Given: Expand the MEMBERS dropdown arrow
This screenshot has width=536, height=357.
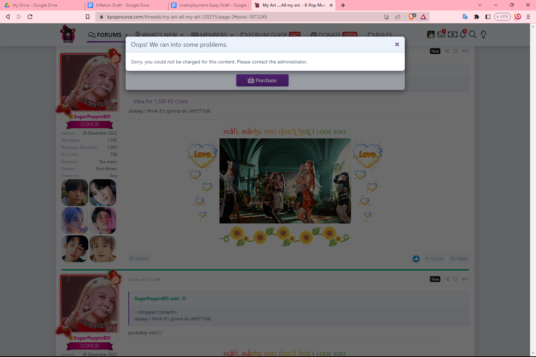Looking at the screenshot, I should tap(232, 35).
